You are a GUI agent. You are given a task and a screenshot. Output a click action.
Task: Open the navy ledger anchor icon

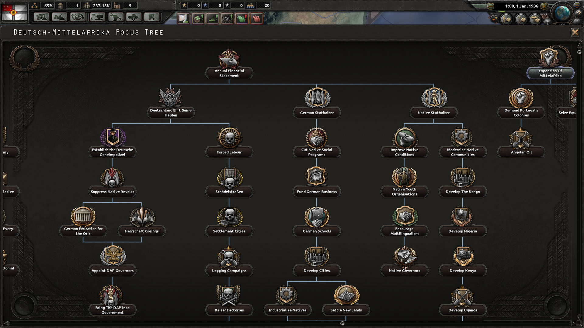[521, 19]
